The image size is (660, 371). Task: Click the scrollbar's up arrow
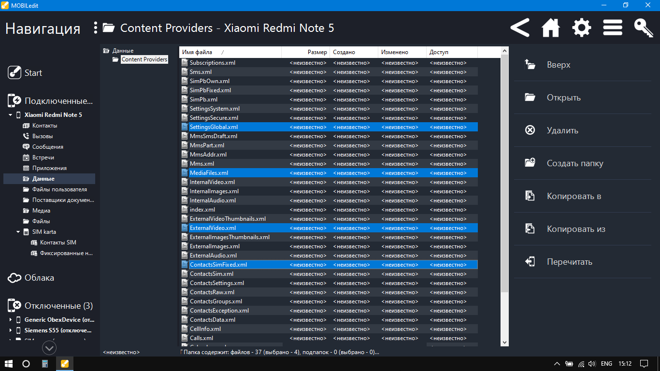[504, 50]
